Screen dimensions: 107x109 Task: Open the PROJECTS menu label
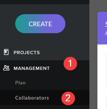27,52
